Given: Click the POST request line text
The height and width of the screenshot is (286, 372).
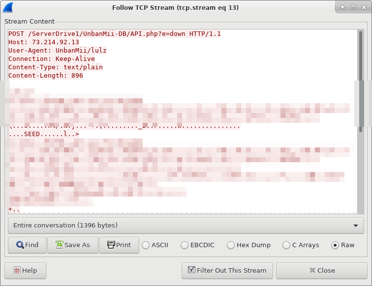Looking at the screenshot, I should click(x=115, y=34).
